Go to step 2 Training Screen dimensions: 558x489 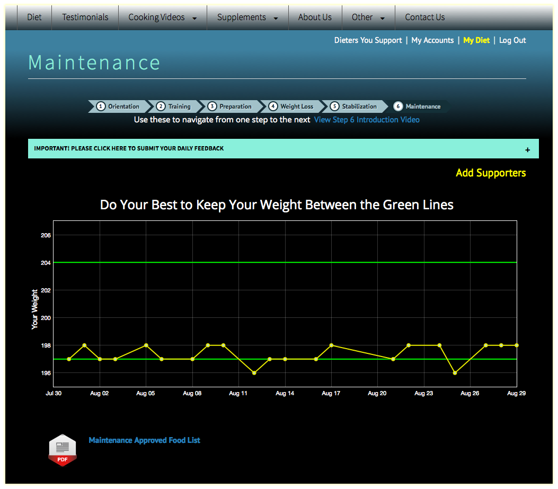click(174, 106)
